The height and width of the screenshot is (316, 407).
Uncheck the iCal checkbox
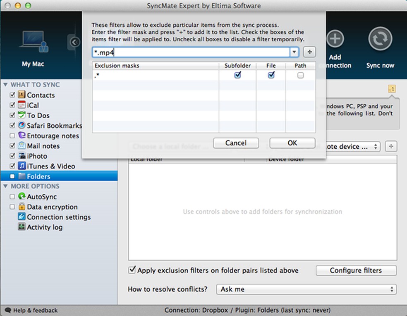(x=12, y=105)
